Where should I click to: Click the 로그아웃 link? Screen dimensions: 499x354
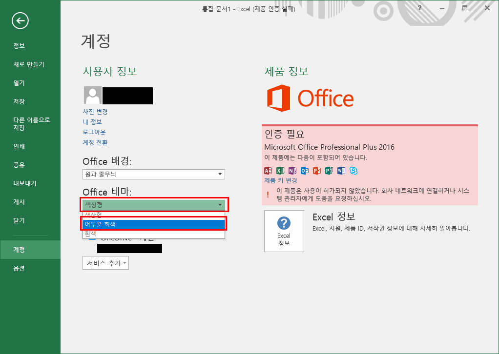pyautogui.click(x=94, y=132)
